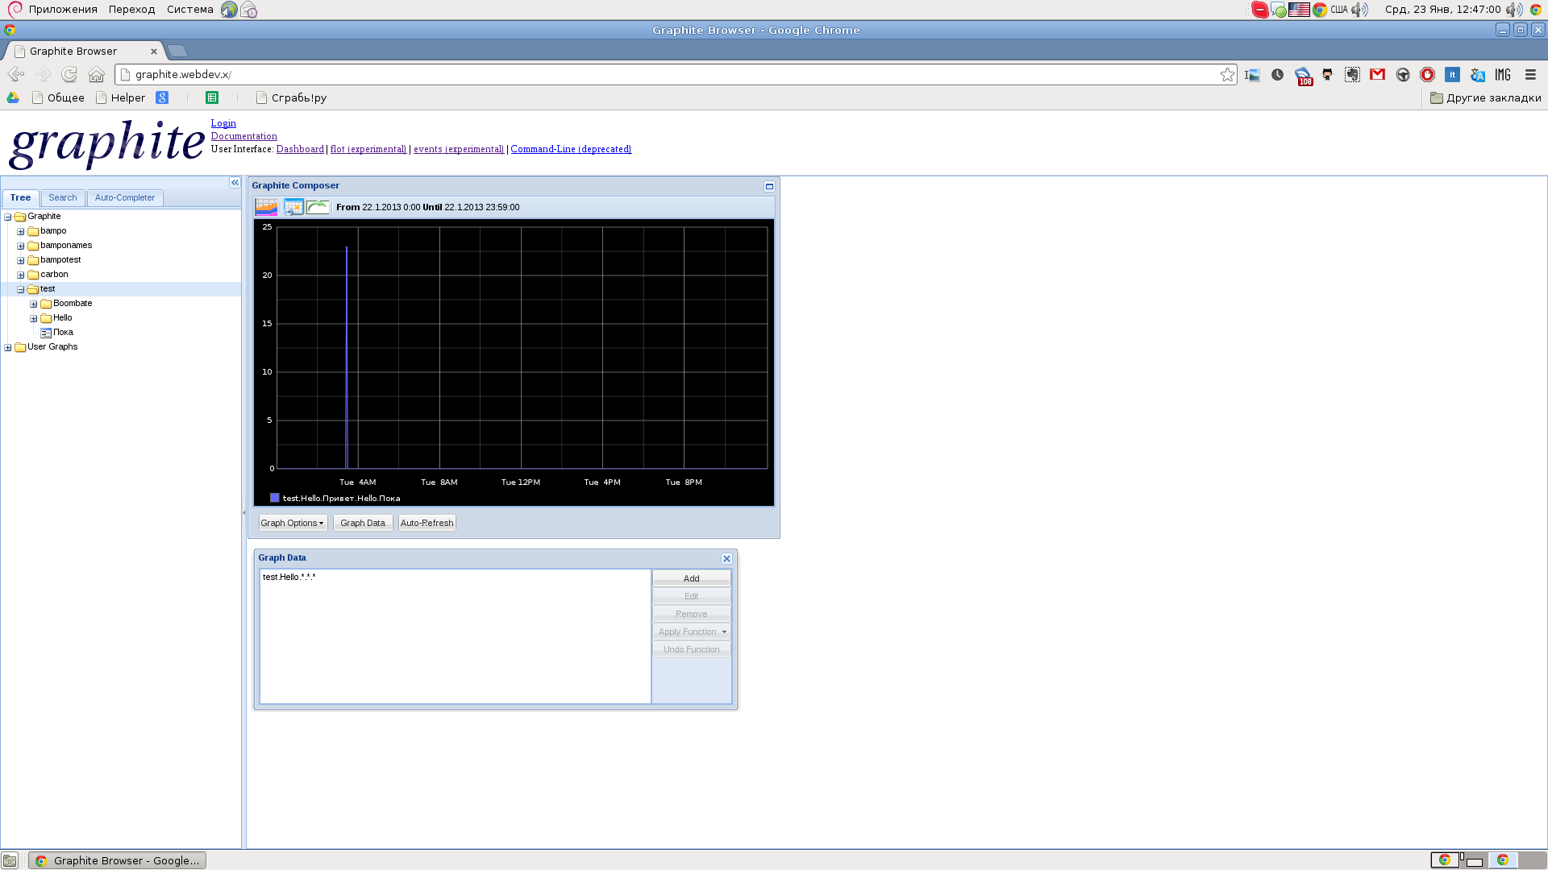Screen dimensions: 1548x870
Task: Open the RSS reader extension with 108 badge
Action: click(x=1303, y=76)
